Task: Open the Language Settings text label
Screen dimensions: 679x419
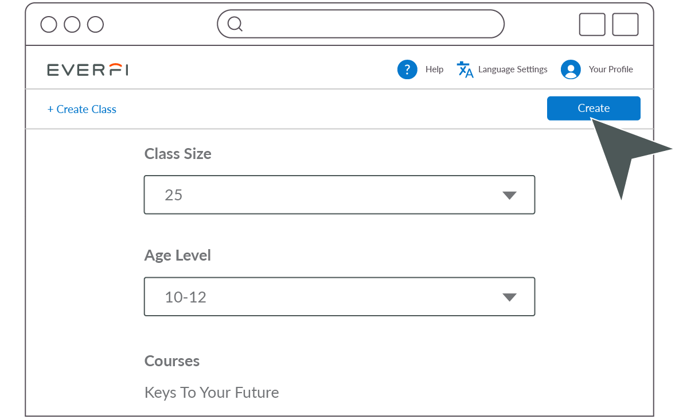Action: tap(513, 69)
